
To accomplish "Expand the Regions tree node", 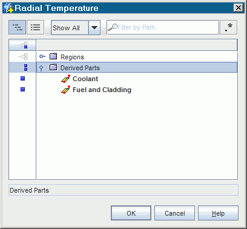I will (42, 56).
